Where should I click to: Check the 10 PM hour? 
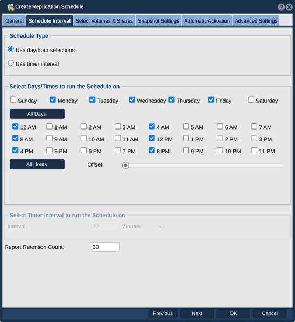220,151
